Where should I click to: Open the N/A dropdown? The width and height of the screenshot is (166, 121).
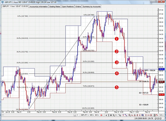tap(161, 115)
